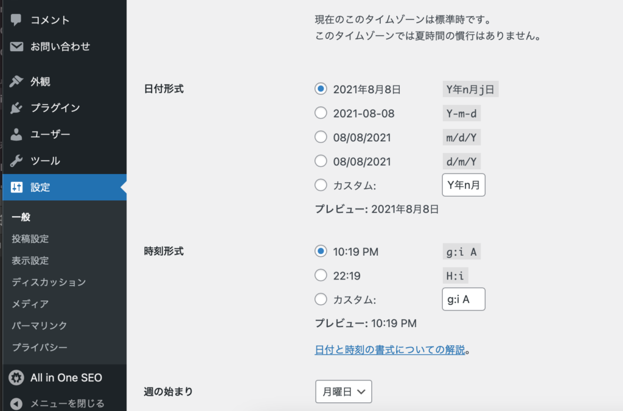Select custom date format カスタム radio
This screenshot has height=411, width=623.
coord(321,185)
